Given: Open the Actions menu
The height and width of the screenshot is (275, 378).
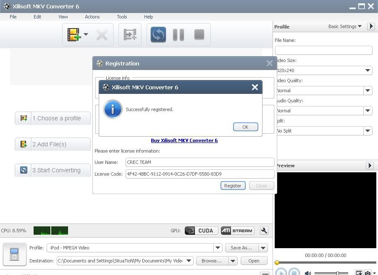Looking at the screenshot, I should point(92,17).
